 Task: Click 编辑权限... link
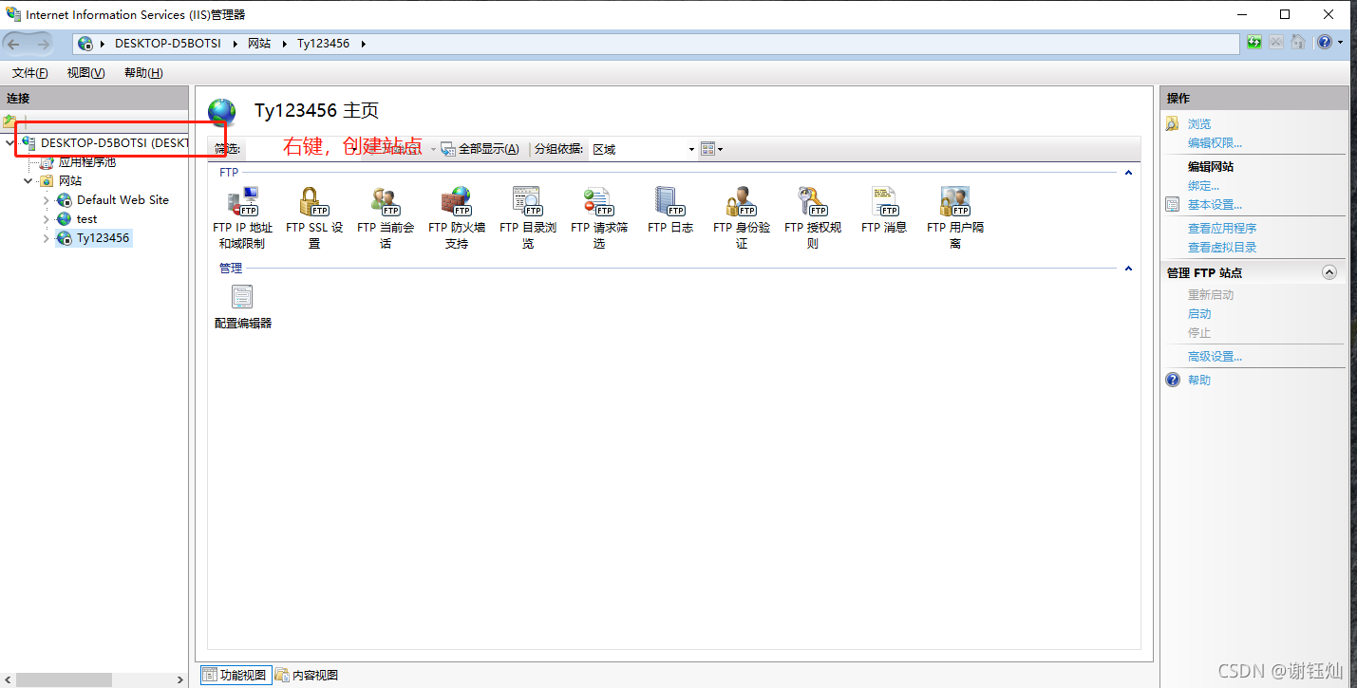point(1215,143)
